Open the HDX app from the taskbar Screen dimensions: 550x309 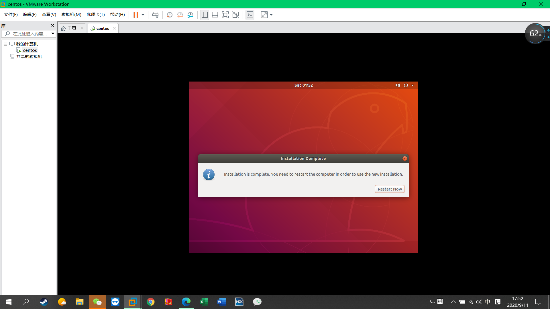(239, 302)
